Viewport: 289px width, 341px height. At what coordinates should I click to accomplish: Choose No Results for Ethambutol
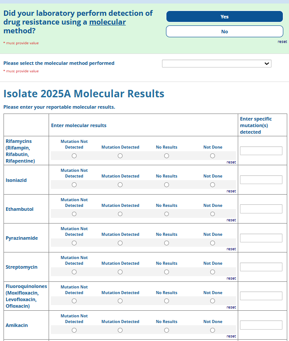coord(166,214)
